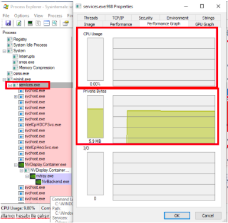Click the IntelCpHeciSvc.exe process icon
Image resolution: width=228 pixels, height=223 pixels.
(21, 147)
